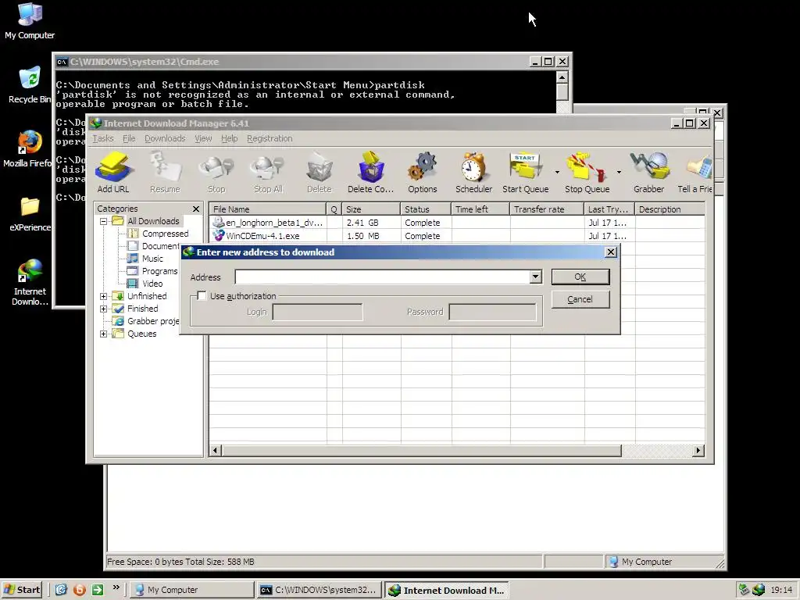800x600 pixels.
Task: Expand the Queues category
Action: [x=104, y=334]
